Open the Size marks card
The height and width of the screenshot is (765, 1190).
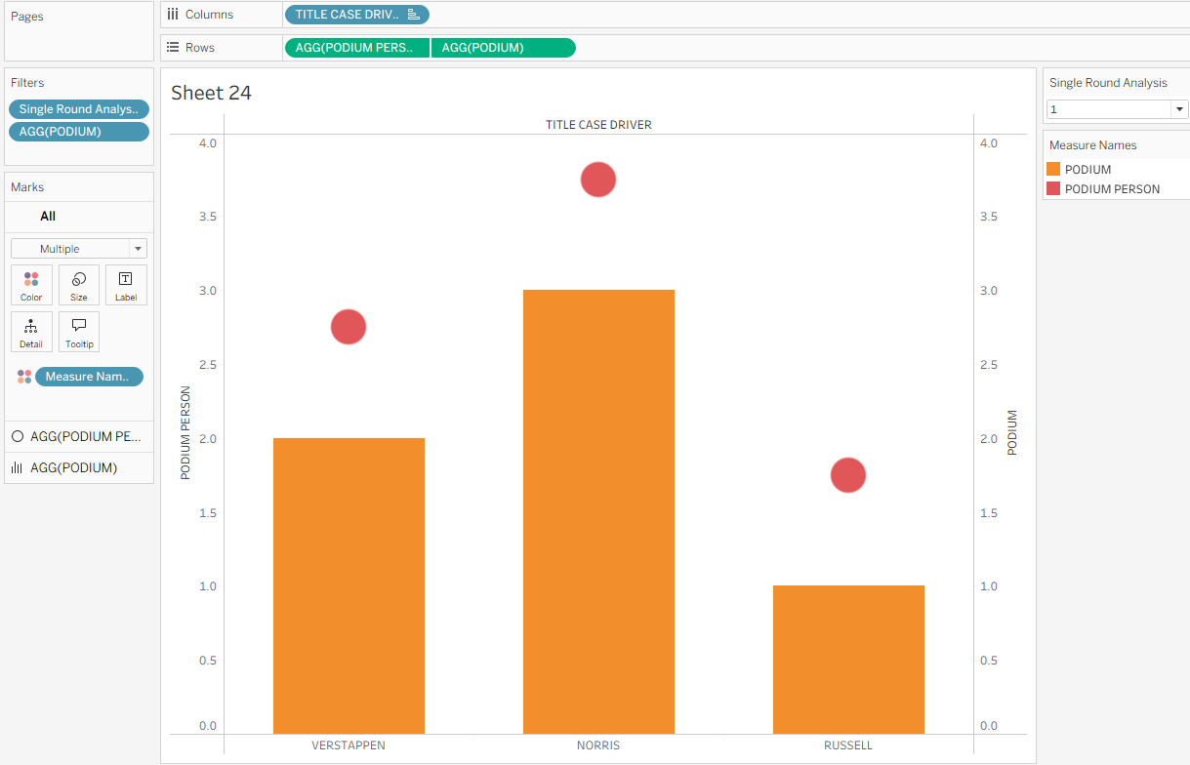tap(79, 285)
